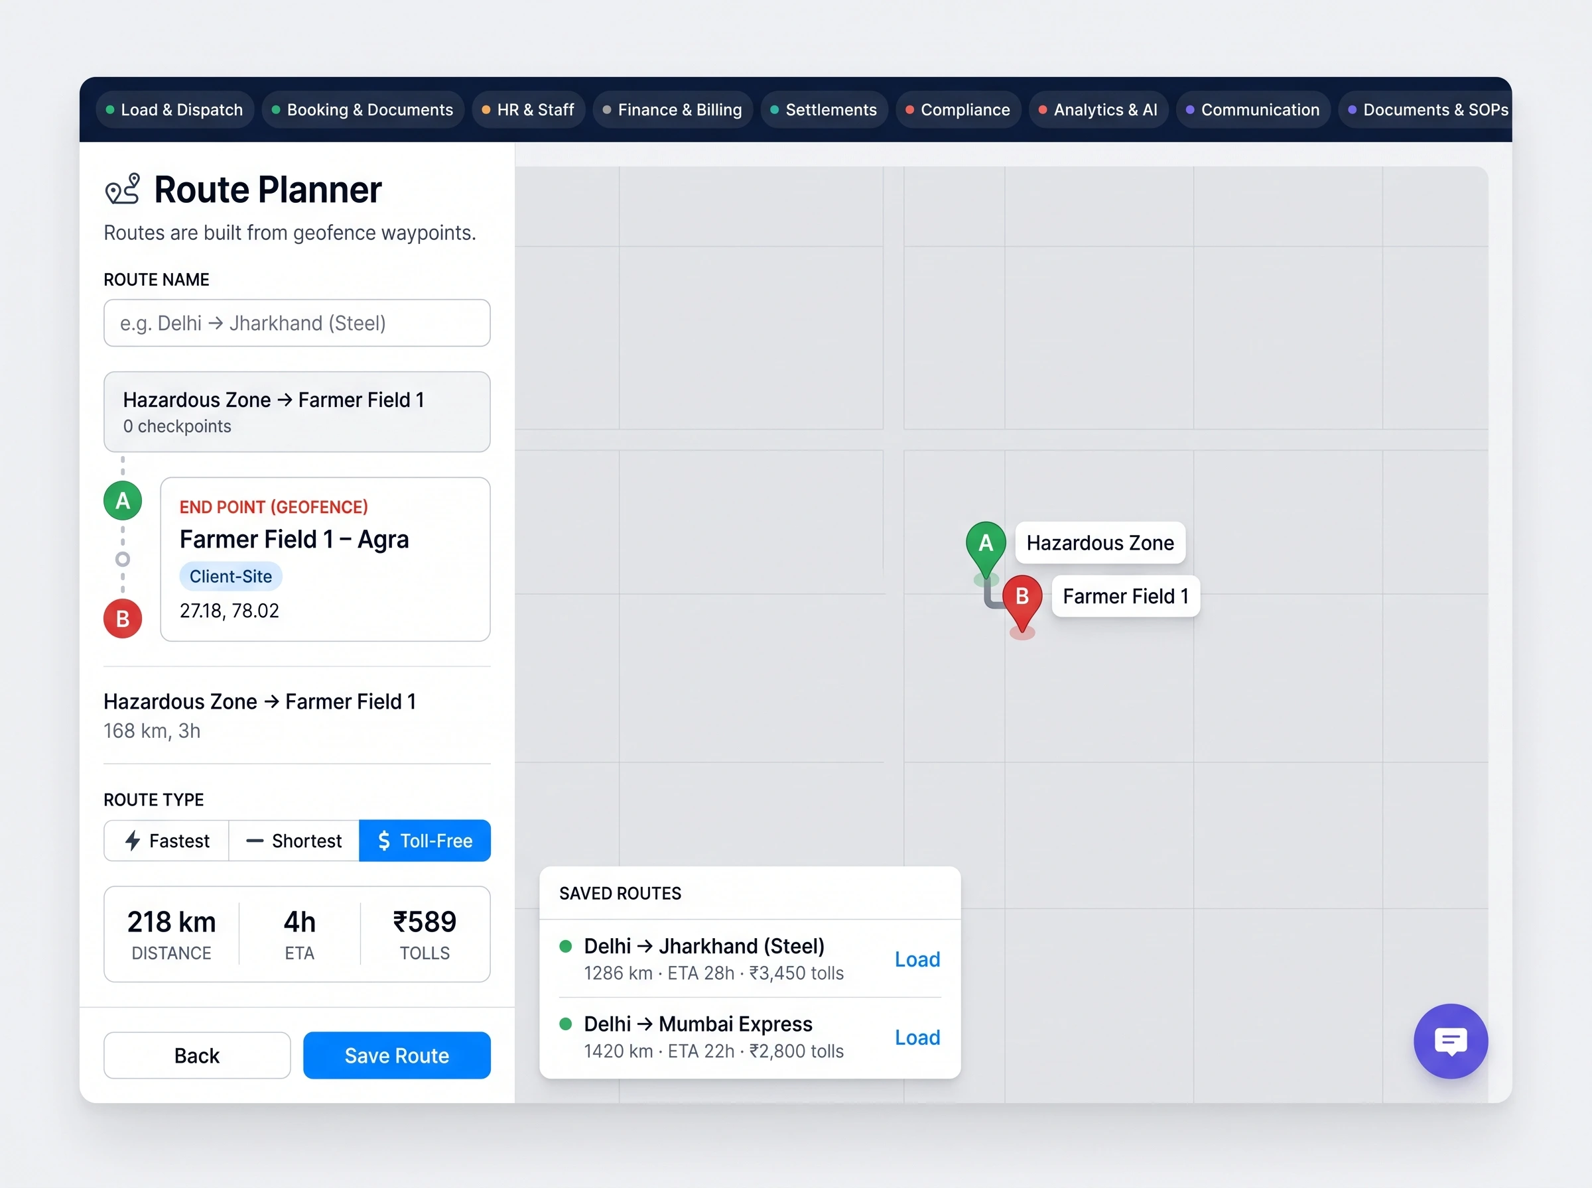1592x1188 pixels.
Task: Click the lightning bolt icon on Fastest
Action: [133, 840]
